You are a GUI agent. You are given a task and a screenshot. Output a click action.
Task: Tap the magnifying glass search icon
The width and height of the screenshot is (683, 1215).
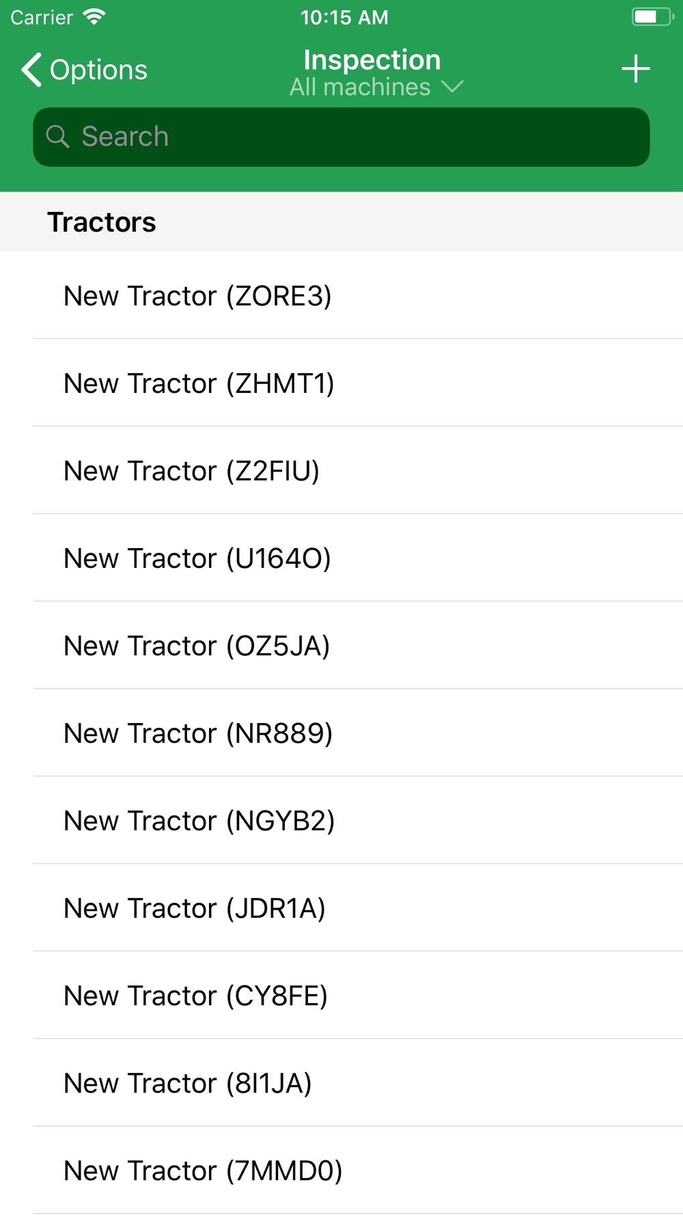(x=58, y=137)
